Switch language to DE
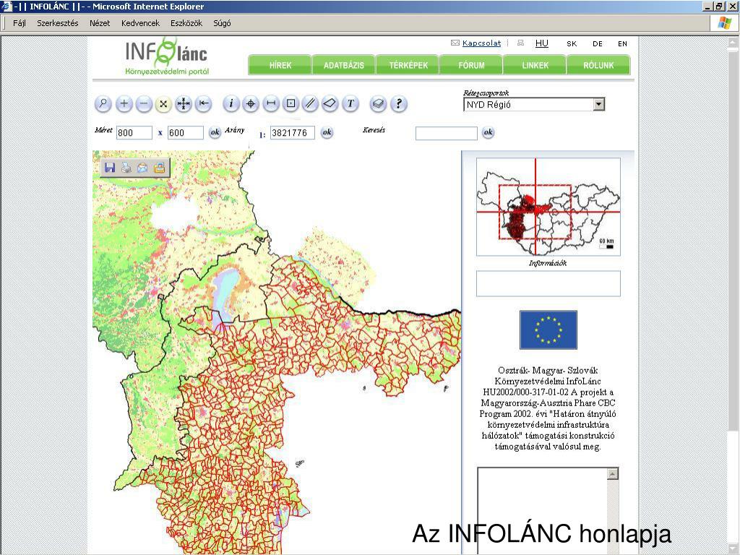The image size is (740, 555). (598, 43)
